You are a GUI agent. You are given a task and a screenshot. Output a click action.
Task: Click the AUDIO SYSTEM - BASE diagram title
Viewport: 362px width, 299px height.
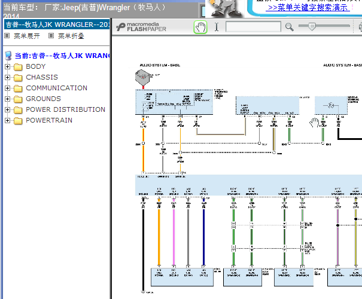pos(160,65)
